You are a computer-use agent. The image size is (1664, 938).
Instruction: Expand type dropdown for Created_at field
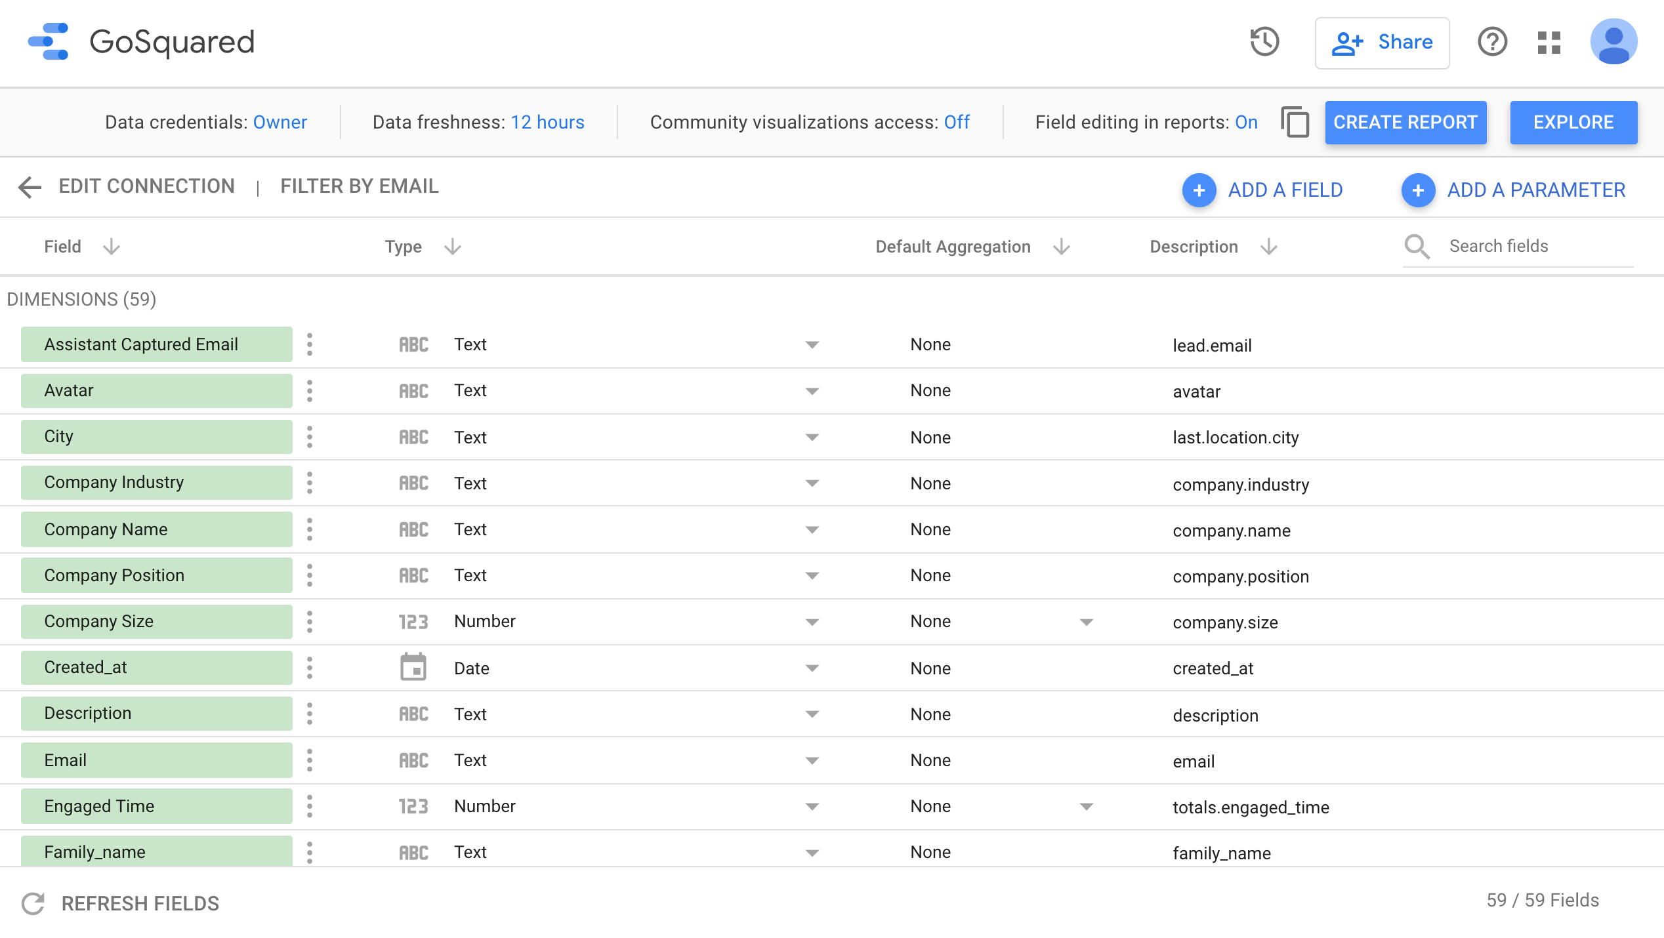tap(812, 668)
